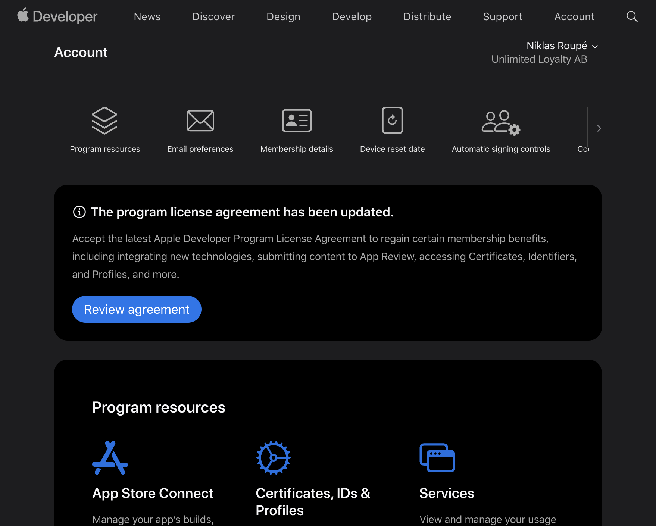Open the search magnifier icon

click(632, 16)
